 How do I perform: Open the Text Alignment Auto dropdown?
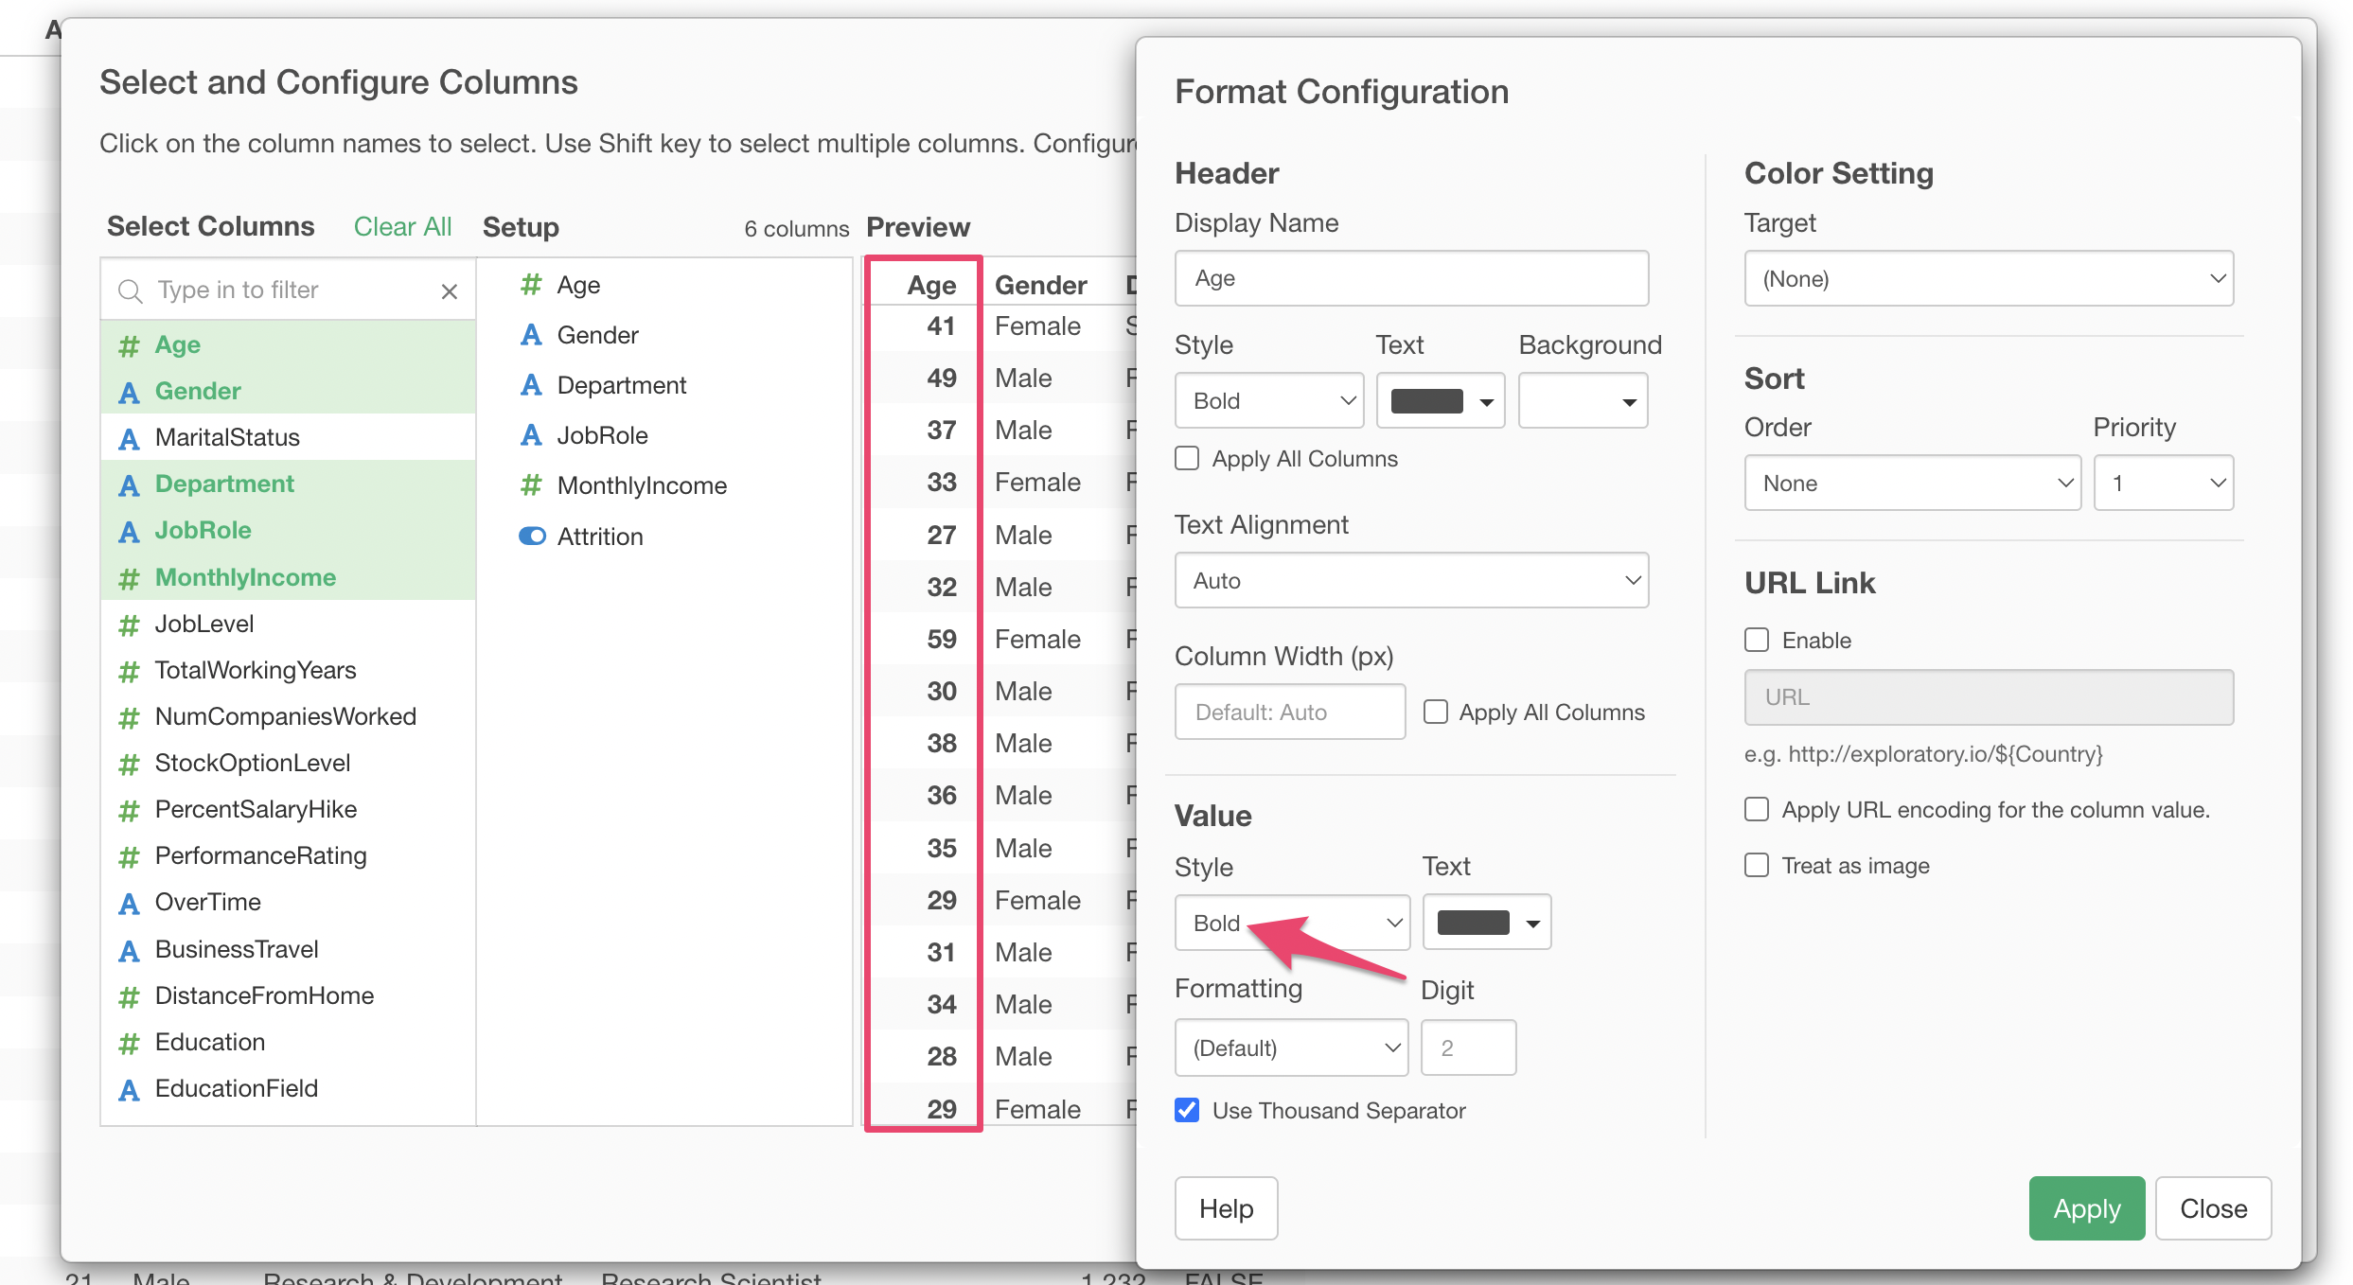click(1410, 580)
